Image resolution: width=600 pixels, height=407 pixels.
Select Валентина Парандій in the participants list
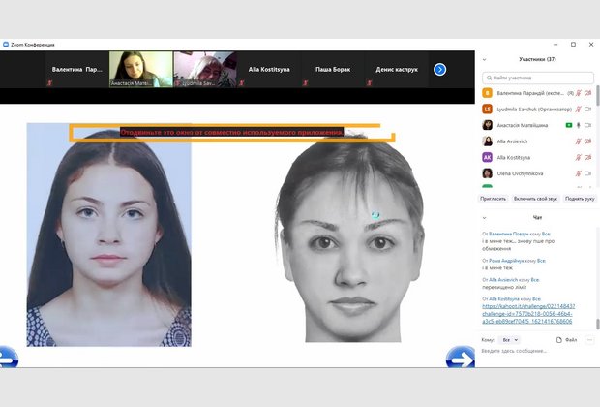click(527, 93)
